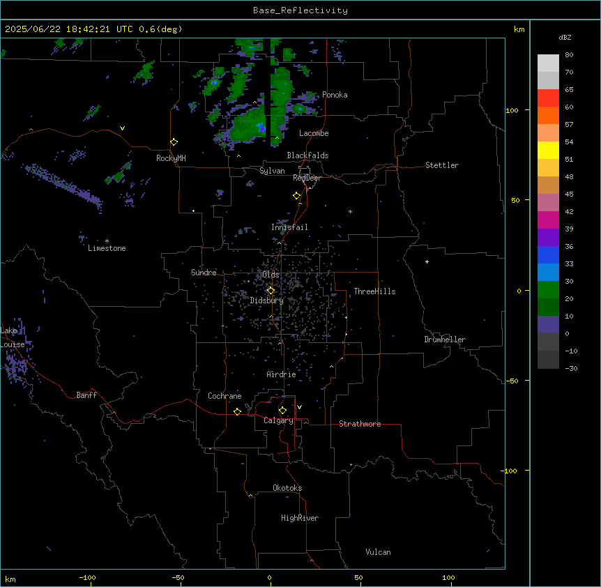Click the asterisk marker above Limestone
The width and height of the screenshot is (601, 587).
(107, 241)
